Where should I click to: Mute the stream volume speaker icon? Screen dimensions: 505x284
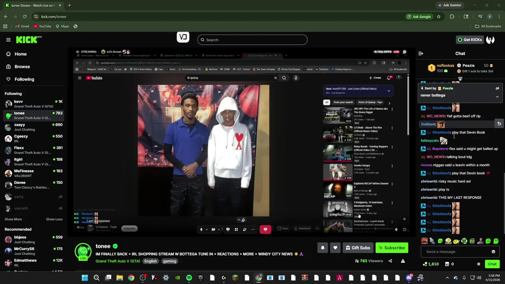coord(397,229)
